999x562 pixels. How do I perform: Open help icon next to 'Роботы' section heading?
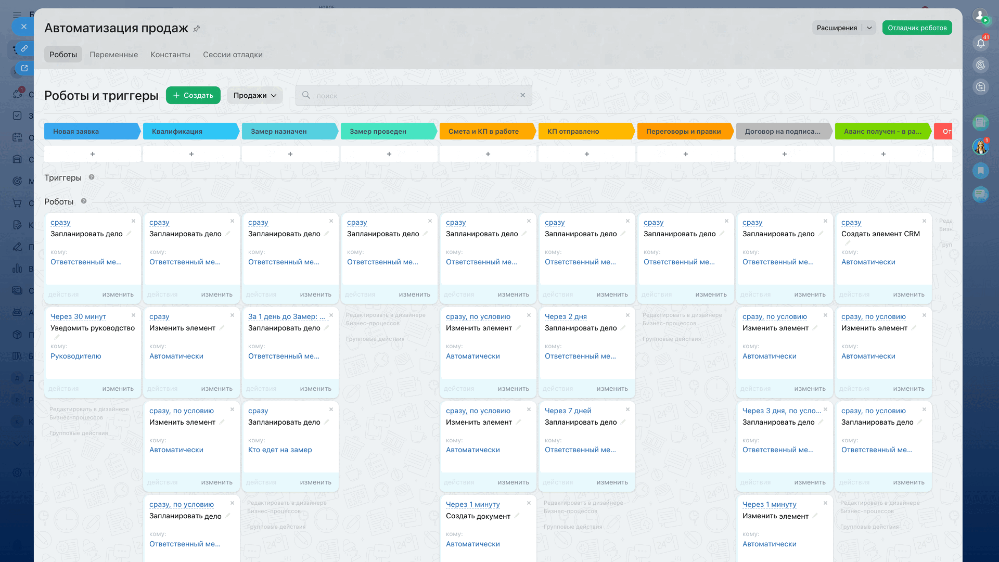[x=84, y=201]
